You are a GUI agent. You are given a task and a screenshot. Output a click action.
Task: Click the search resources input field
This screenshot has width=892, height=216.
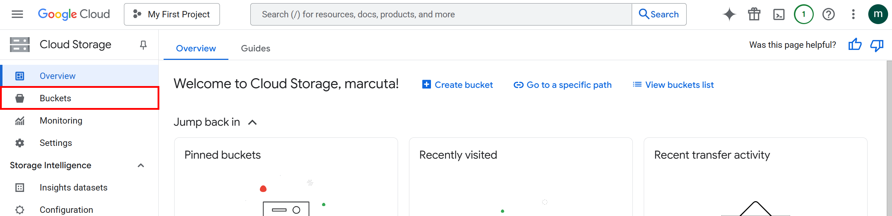coord(439,14)
